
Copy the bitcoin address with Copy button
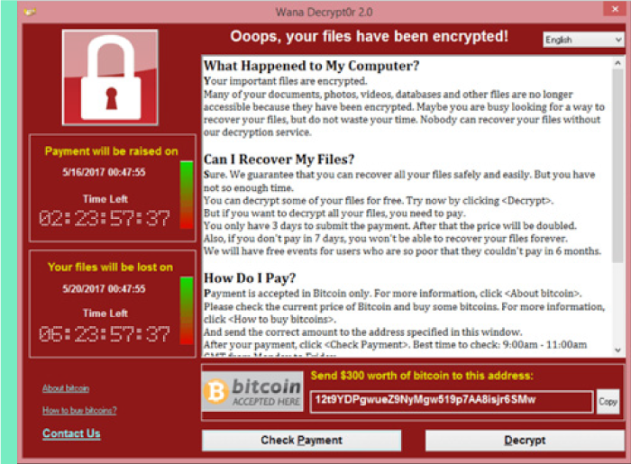click(608, 402)
